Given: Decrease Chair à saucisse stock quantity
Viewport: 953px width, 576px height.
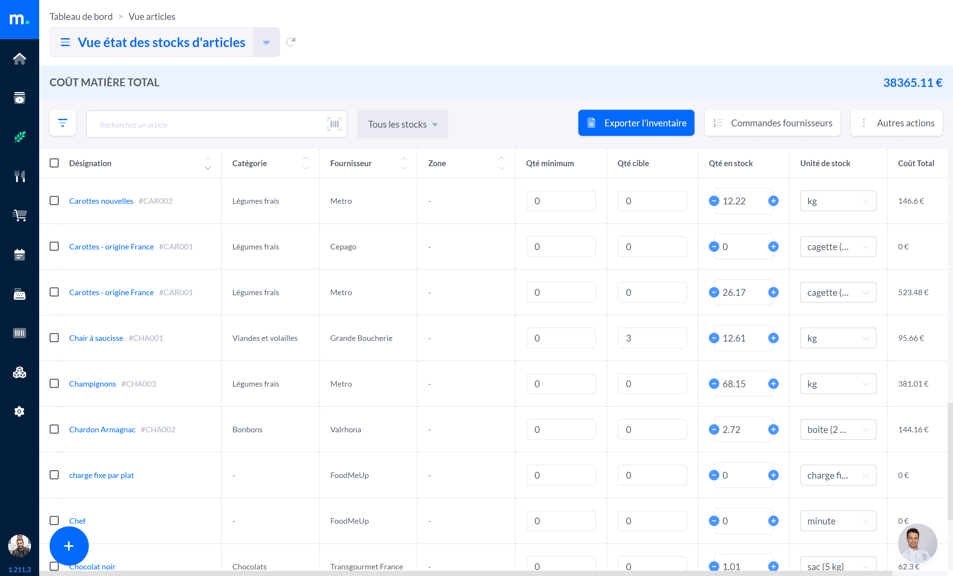Looking at the screenshot, I should click(714, 338).
